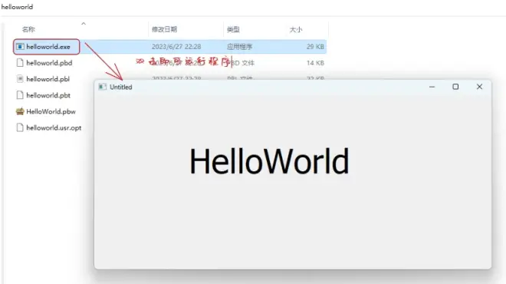Select the helloworld.exe file name

48,47
